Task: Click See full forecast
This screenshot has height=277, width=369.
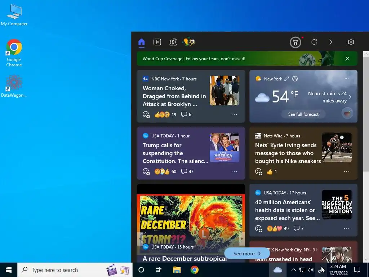Action: point(303,114)
